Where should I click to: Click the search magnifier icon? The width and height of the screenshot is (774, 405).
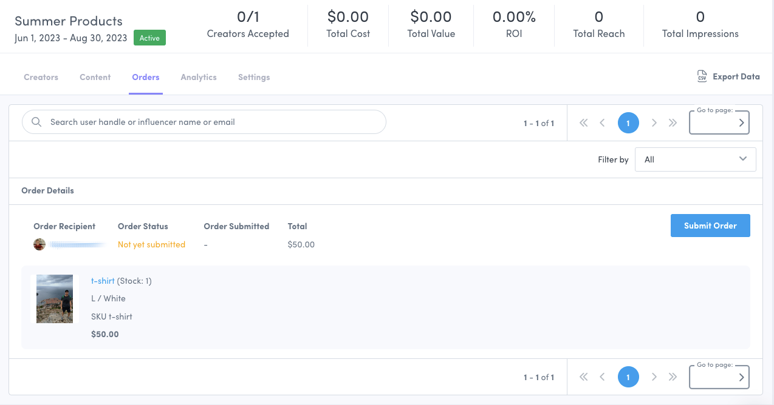click(36, 122)
